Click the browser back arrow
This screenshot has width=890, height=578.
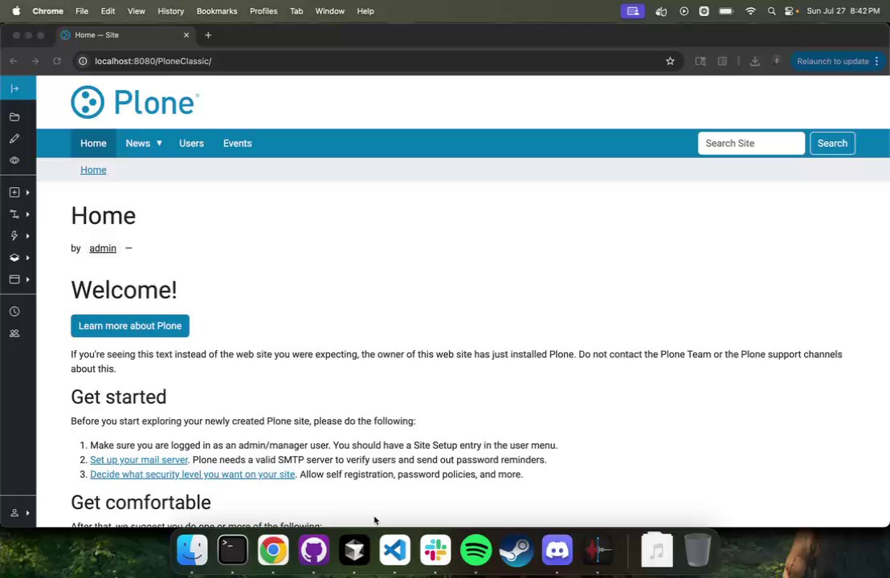coord(14,61)
